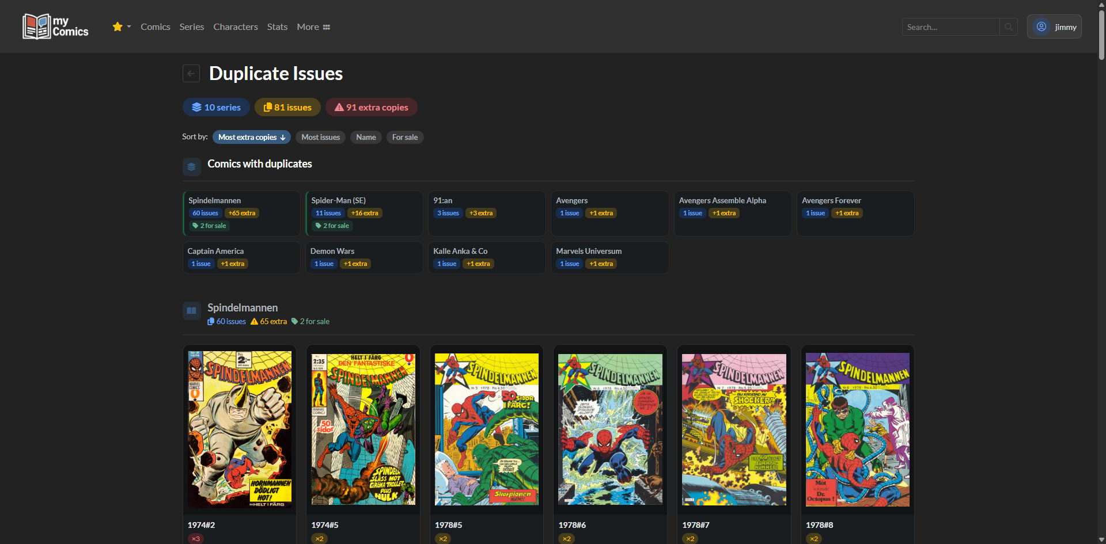Open the Marvels Universum card
The height and width of the screenshot is (544, 1106).
click(x=610, y=257)
